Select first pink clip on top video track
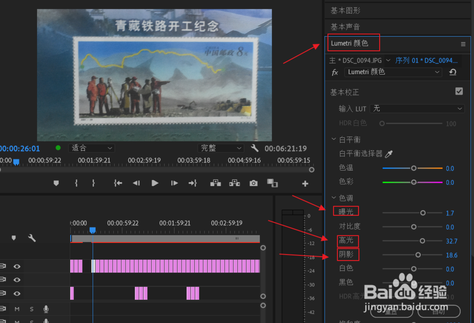 pos(72,266)
